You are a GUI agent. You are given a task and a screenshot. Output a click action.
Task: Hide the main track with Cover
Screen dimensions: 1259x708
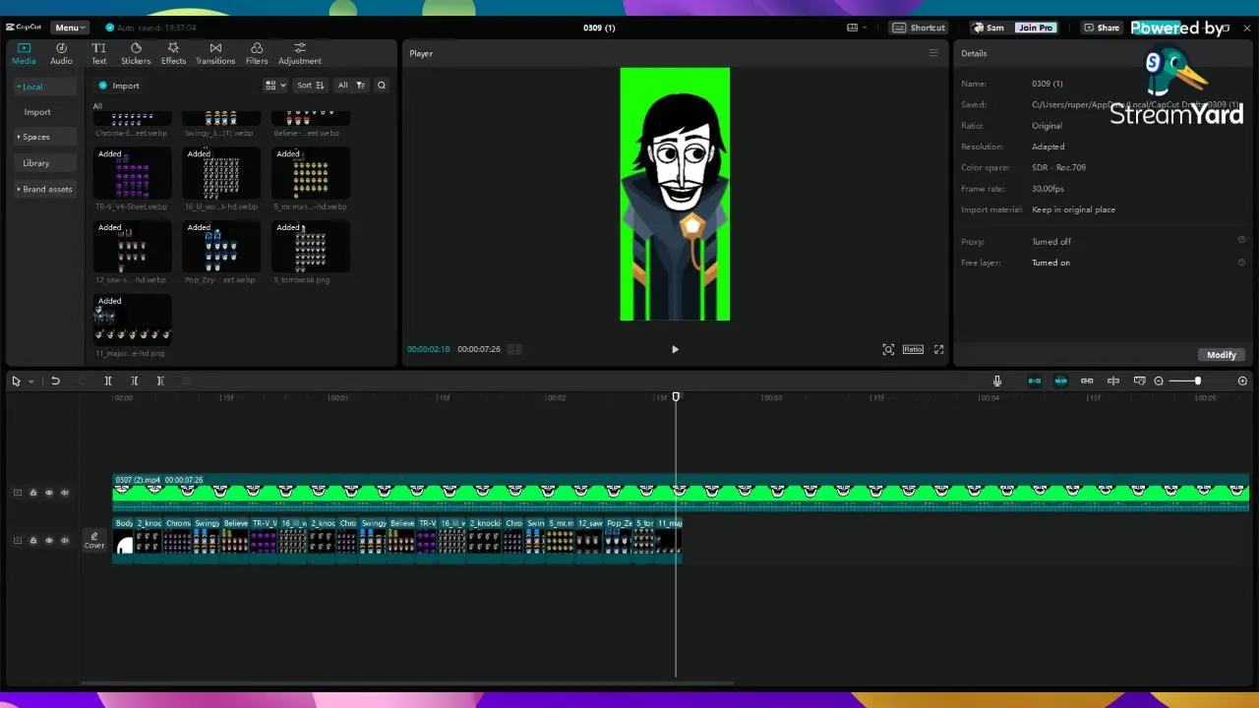(x=49, y=540)
